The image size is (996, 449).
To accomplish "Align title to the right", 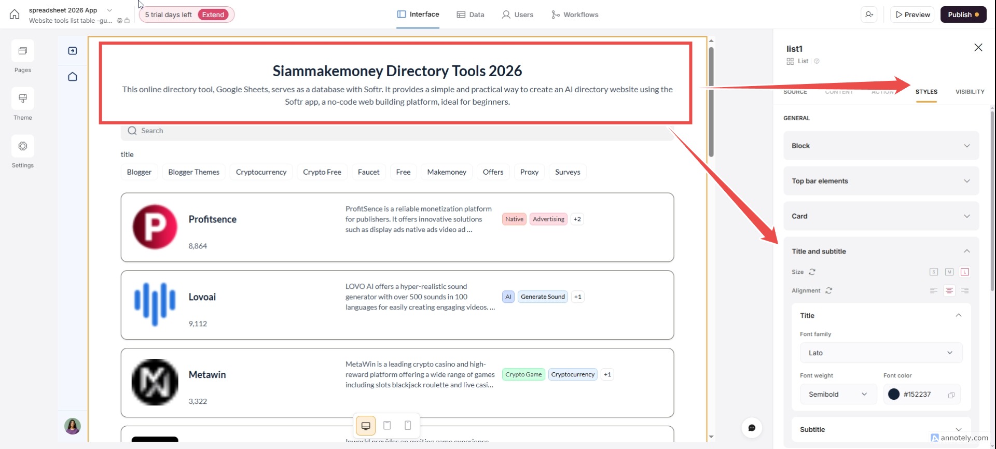I will [x=965, y=290].
